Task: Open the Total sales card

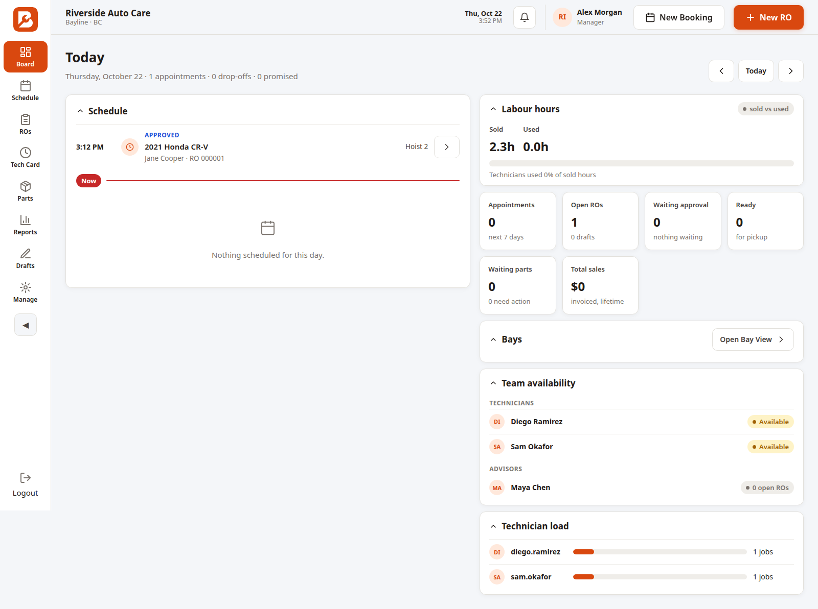Action: coord(601,285)
